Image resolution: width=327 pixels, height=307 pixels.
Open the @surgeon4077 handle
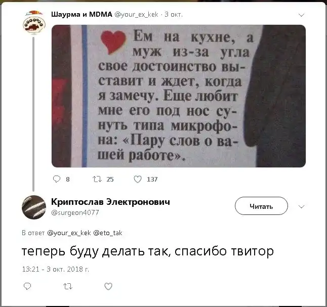click(75, 212)
